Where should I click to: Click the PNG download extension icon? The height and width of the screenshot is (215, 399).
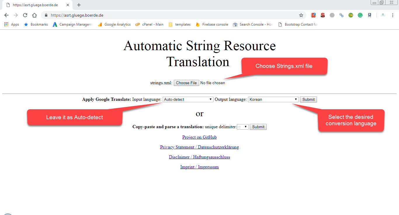(369, 15)
